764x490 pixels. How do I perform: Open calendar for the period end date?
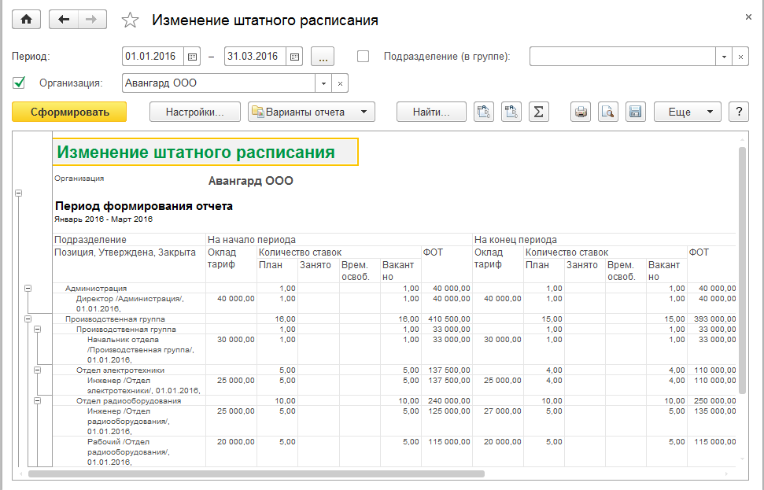(x=294, y=57)
